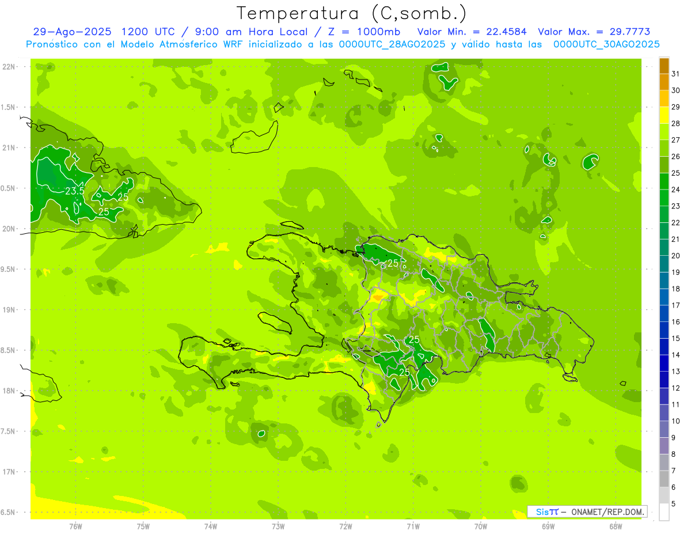Click the 68W longitude axis label
Image resolution: width=691 pixels, height=534 pixels.
pyautogui.click(x=616, y=526)
